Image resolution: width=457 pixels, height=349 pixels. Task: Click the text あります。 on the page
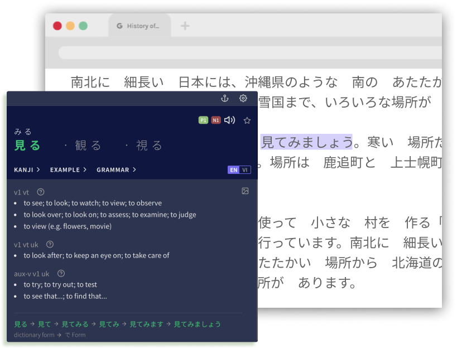point(326,283)
